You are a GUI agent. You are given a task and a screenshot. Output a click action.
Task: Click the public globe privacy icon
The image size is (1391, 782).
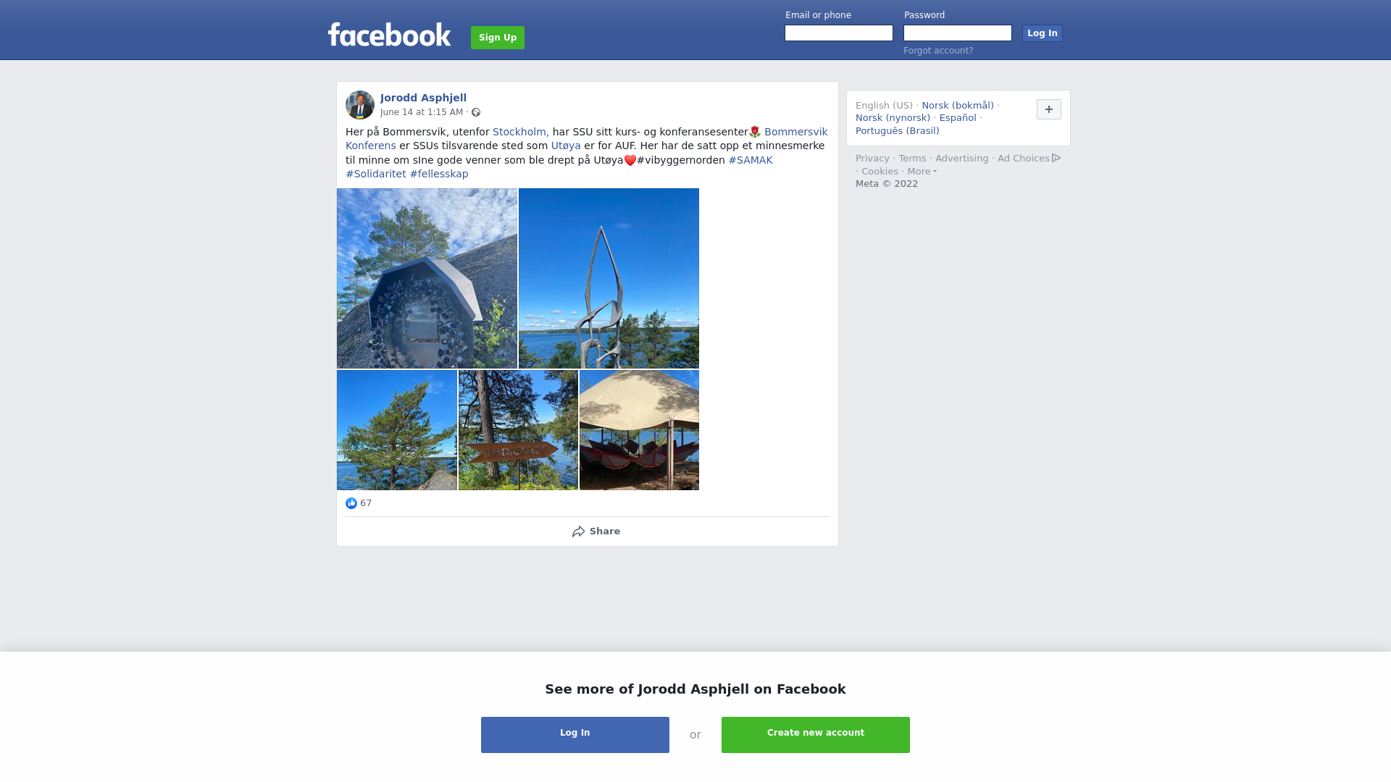click(x=476, y=112)
